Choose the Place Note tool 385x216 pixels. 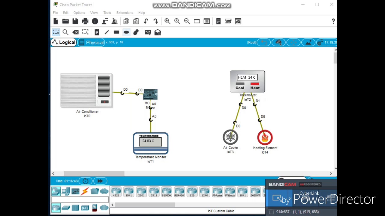click(x=97, y=32)
